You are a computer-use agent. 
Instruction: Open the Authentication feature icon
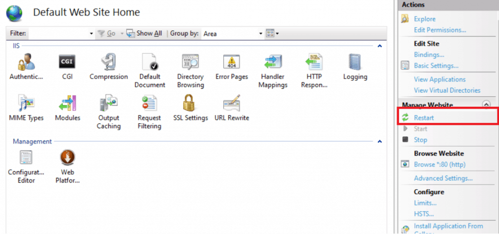click(26, 63)
